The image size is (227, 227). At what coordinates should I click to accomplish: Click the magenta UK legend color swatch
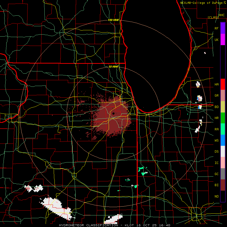223,40
